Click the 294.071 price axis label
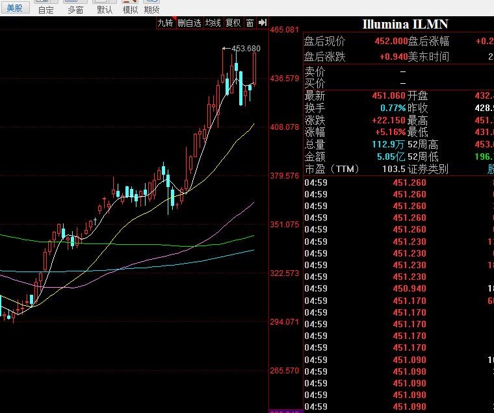Screen dimensions: 494x413 click(284, 322)
